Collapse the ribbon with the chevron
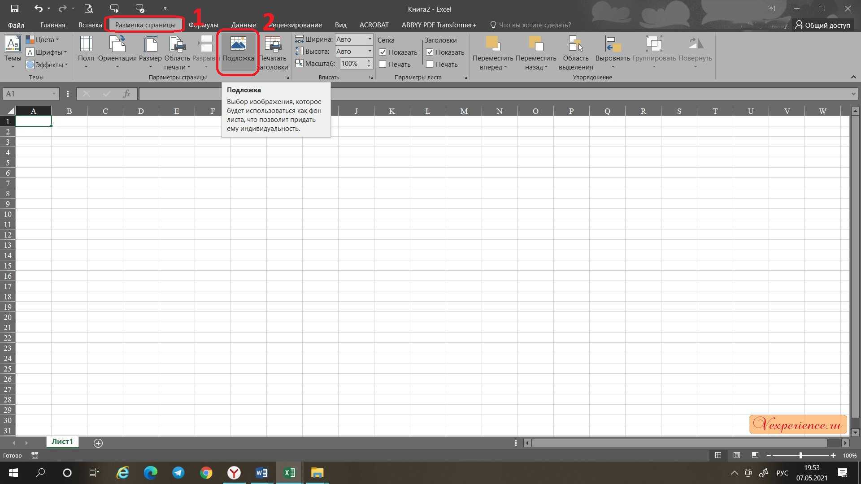 click(x=853, y=77)
